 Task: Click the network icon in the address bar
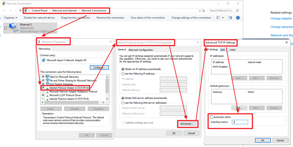click(26, 10)
